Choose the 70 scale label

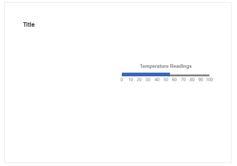pyautogui.click(x=183, y=80)
